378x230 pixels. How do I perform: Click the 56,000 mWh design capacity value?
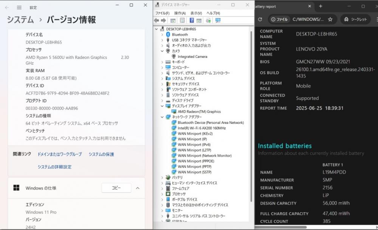point(336,203)
